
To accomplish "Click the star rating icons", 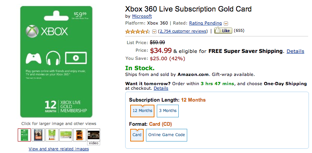I will (138, 31).
